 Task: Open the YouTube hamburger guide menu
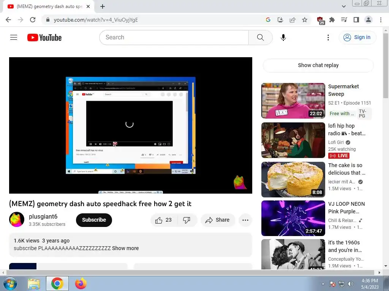point(14,38)
